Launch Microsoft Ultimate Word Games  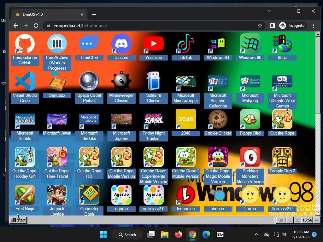tap(282, 83)
